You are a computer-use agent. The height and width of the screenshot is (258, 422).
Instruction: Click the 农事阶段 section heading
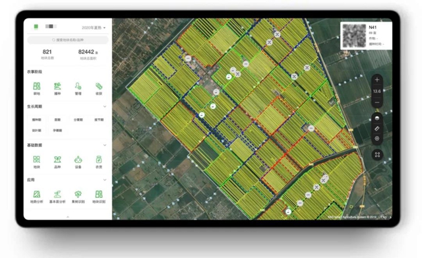(34, 72)
